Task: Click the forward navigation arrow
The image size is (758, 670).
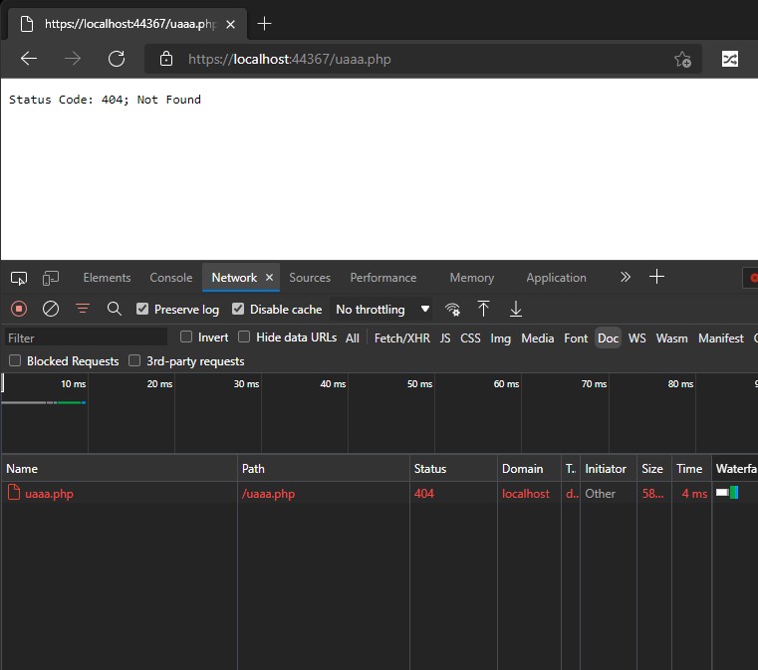Action: 73,59
